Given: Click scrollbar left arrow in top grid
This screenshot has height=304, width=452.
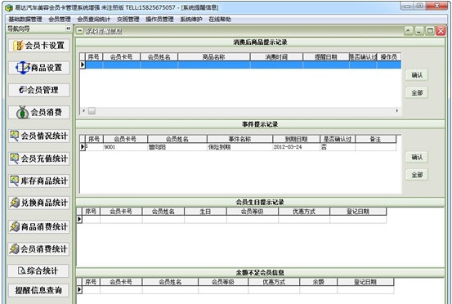Looking at the screenshot, I should coord(83,110).
